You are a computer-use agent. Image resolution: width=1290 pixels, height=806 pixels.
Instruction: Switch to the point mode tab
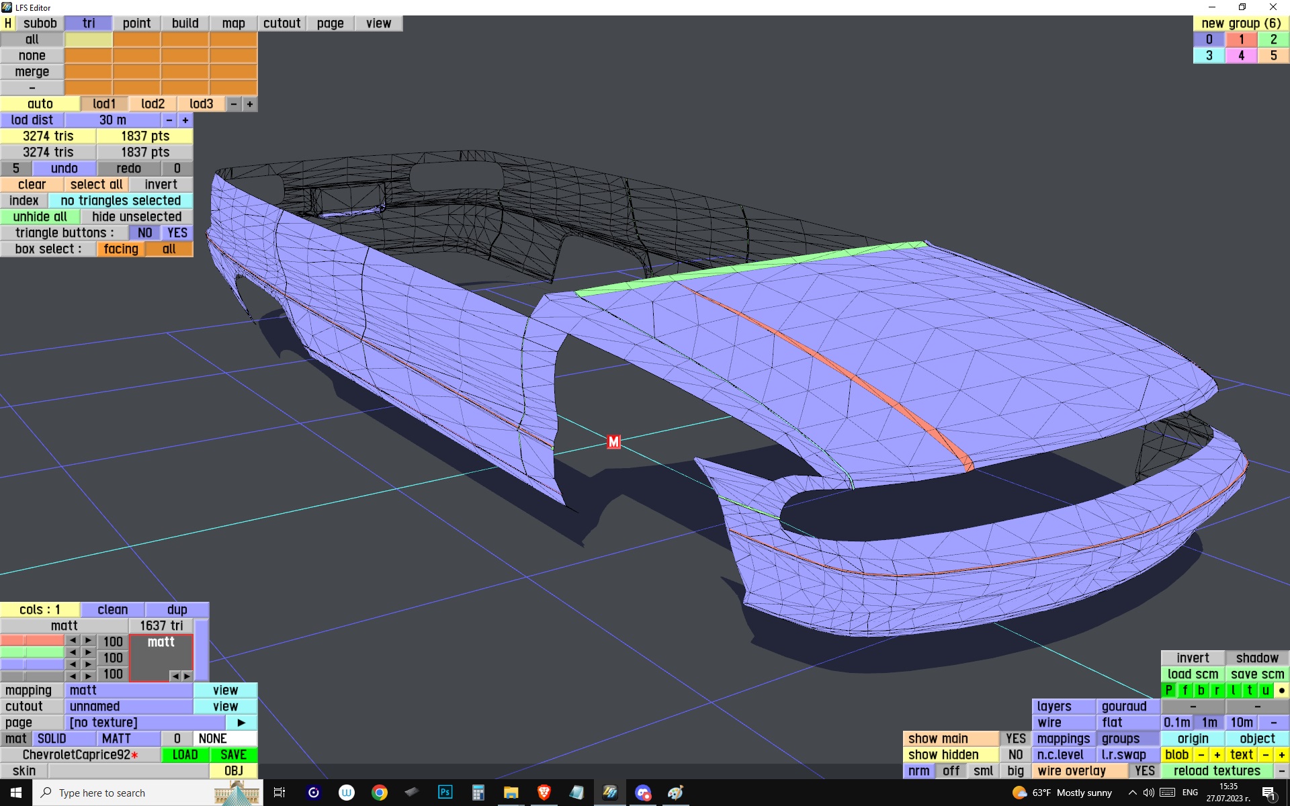136,24
